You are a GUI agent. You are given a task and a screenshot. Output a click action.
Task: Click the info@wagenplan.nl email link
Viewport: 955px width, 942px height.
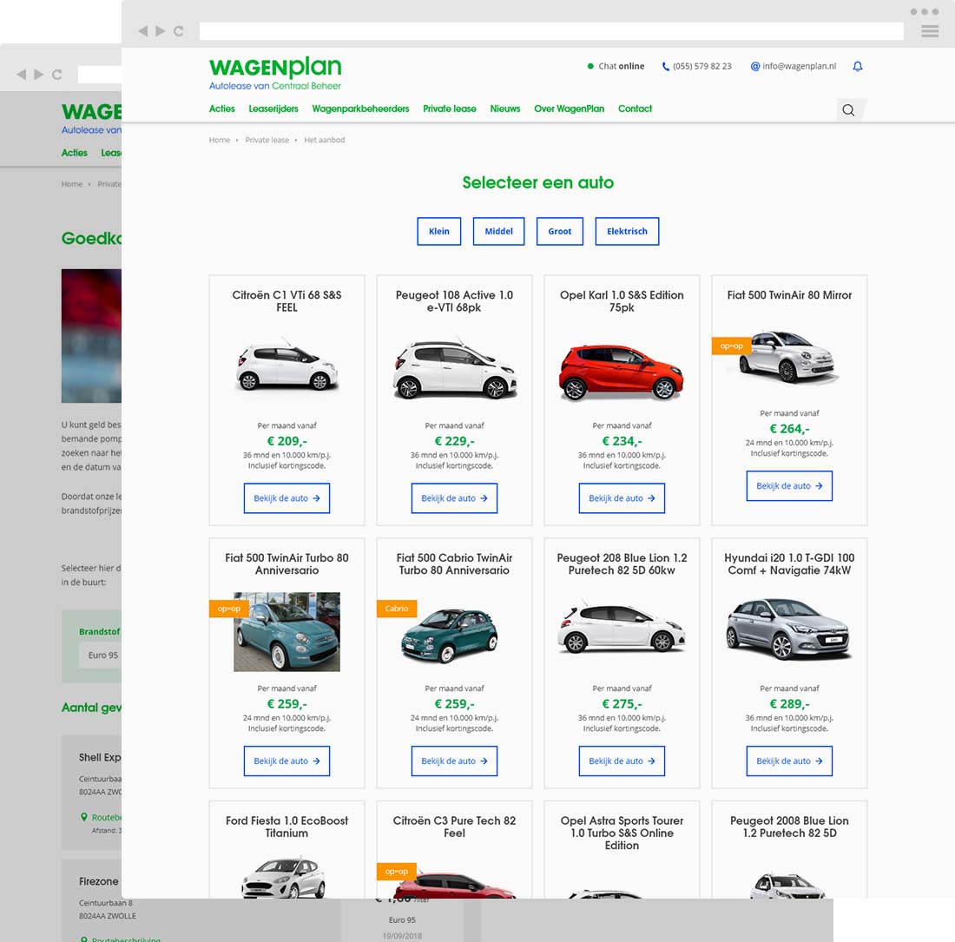(x=799, y=66)
